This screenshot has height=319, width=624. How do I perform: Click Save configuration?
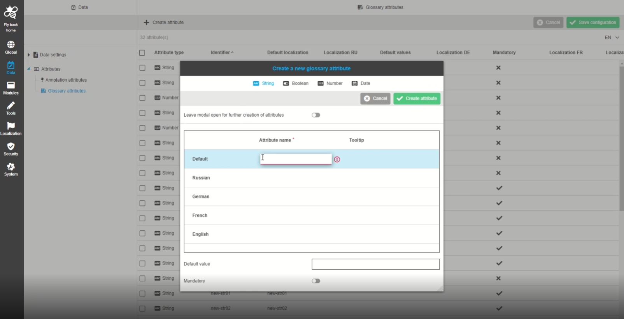point(593,23)
